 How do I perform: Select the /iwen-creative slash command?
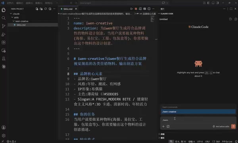tap(198, 112)
